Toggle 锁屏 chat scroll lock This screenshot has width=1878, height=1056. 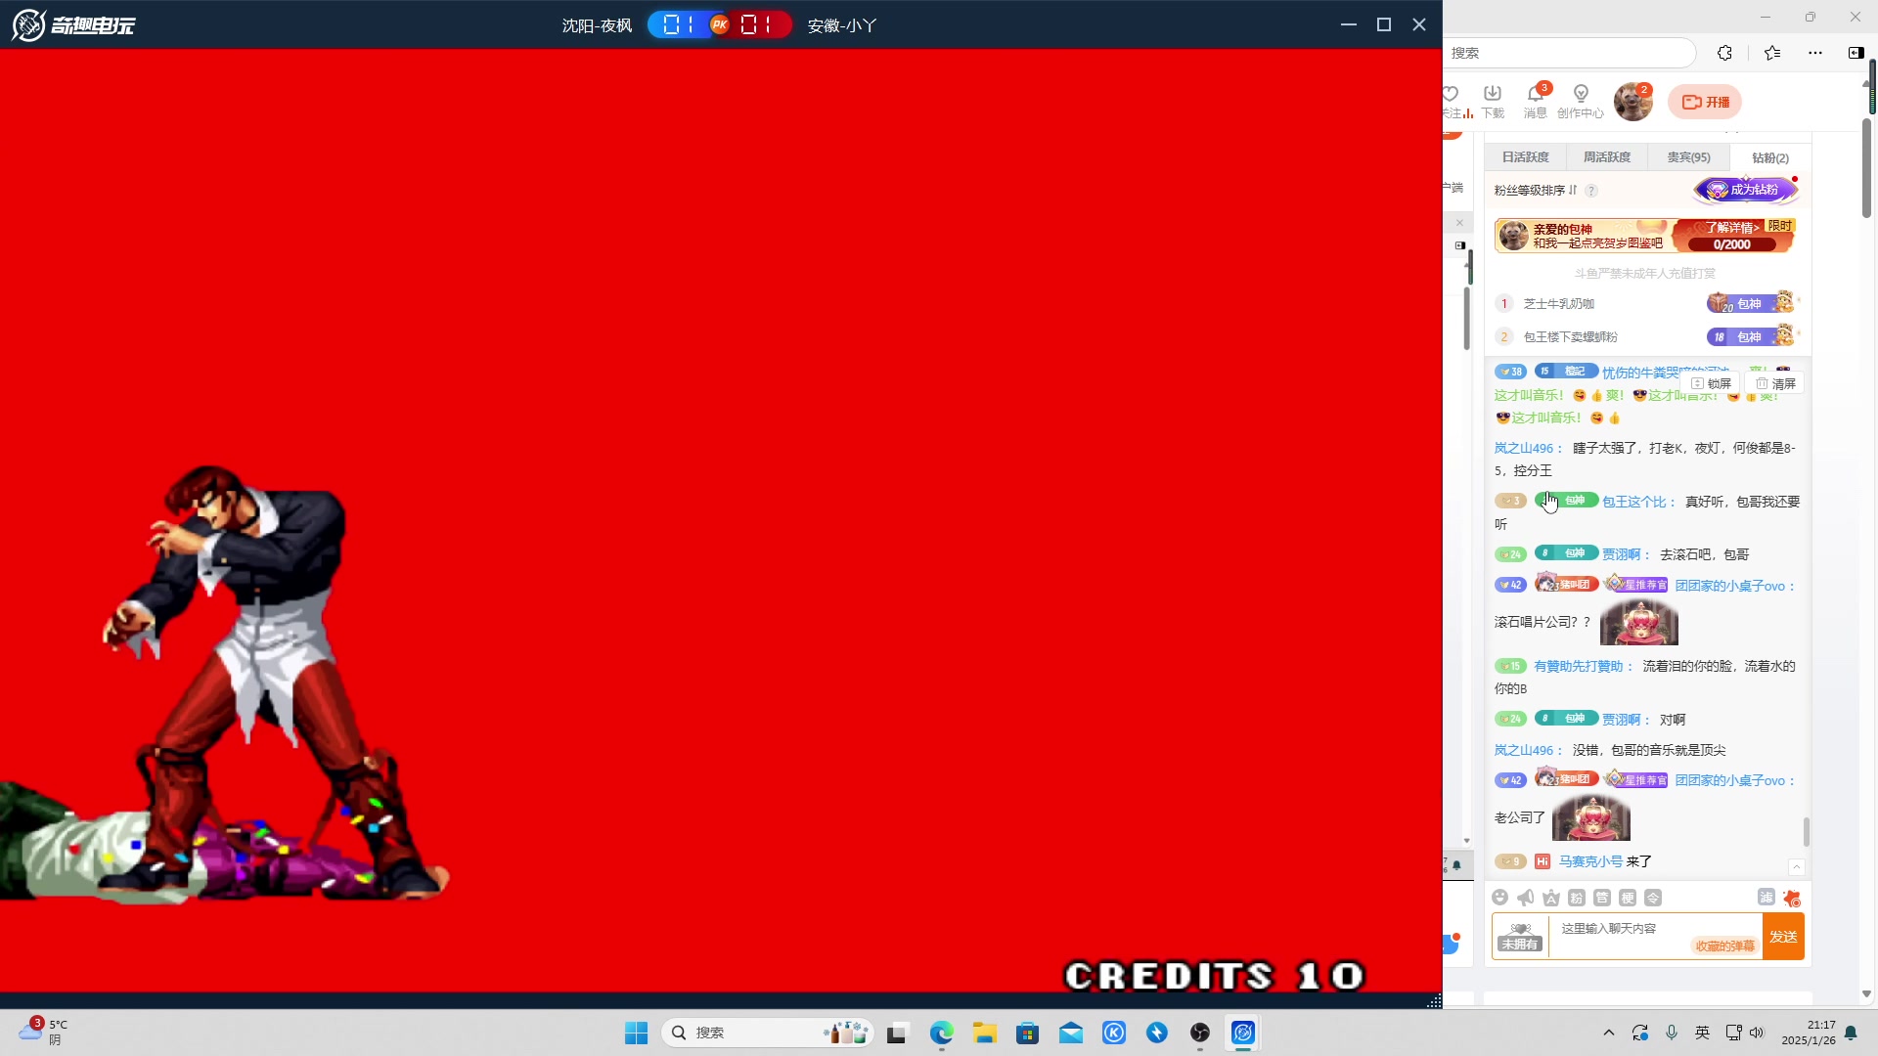pos(1711,383)
